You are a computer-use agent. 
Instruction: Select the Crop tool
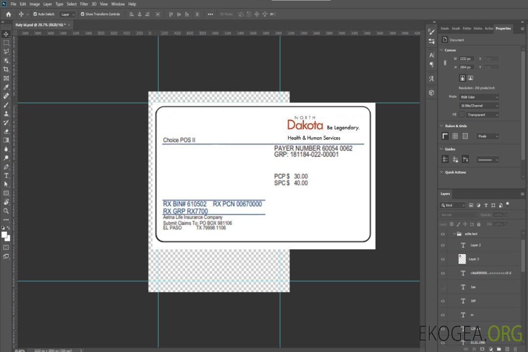pyautogui.click(x=6, y=69)
